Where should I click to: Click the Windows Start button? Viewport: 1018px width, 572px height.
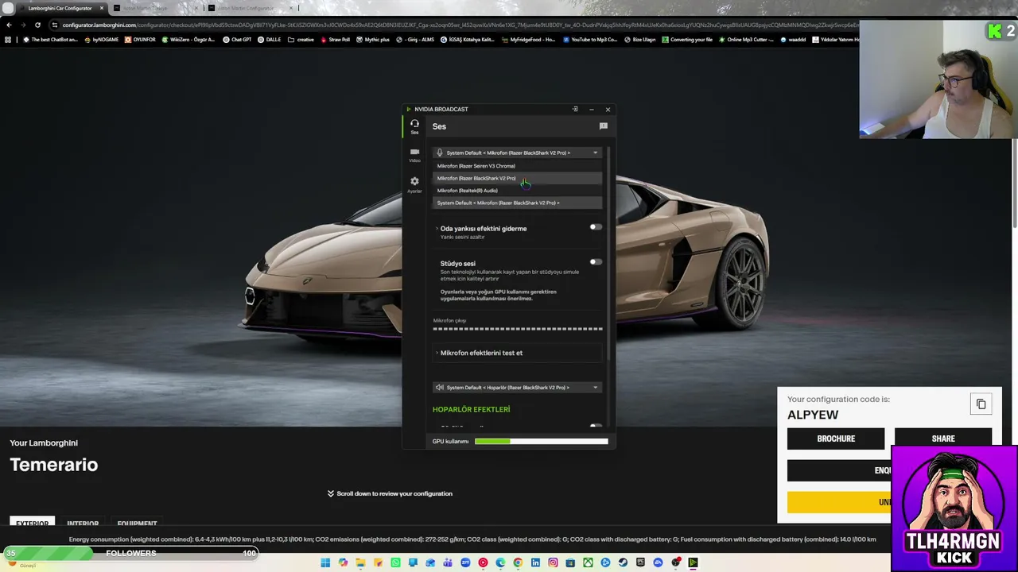(324, 562)
